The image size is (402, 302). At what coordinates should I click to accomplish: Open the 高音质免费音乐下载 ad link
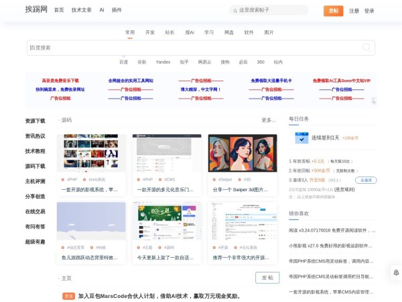[x=60, y=81]
